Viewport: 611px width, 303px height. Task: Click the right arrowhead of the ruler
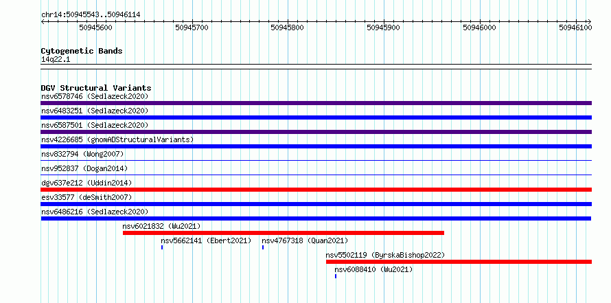click(x=589, y=21)
